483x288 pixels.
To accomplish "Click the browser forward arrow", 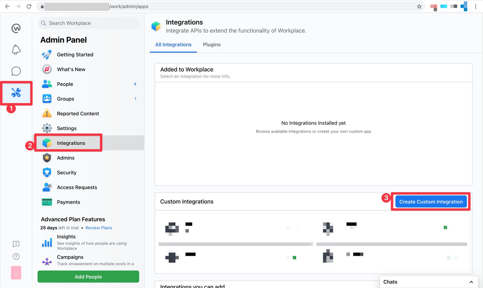I will [18, 6].
